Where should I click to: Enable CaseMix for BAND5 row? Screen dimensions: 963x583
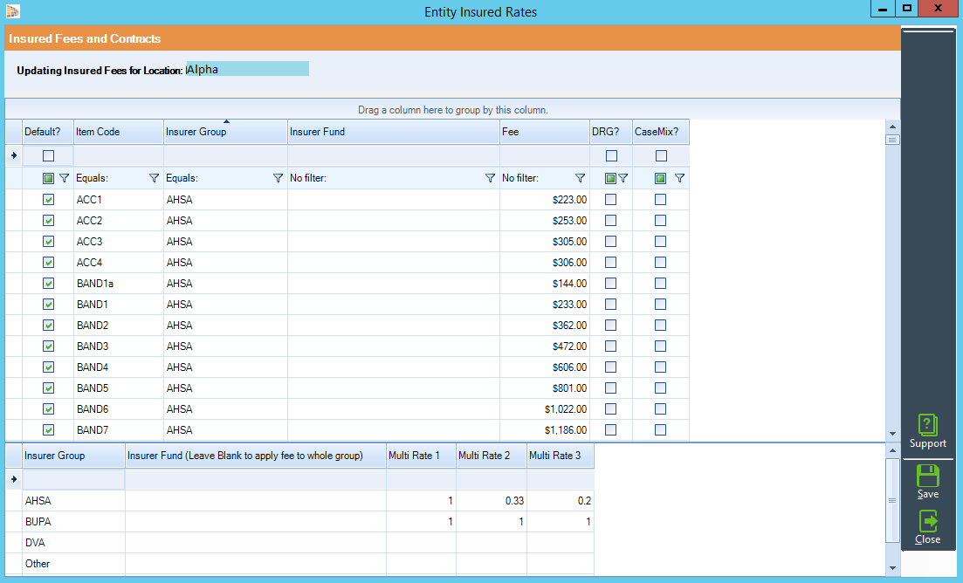click(660, 388)
